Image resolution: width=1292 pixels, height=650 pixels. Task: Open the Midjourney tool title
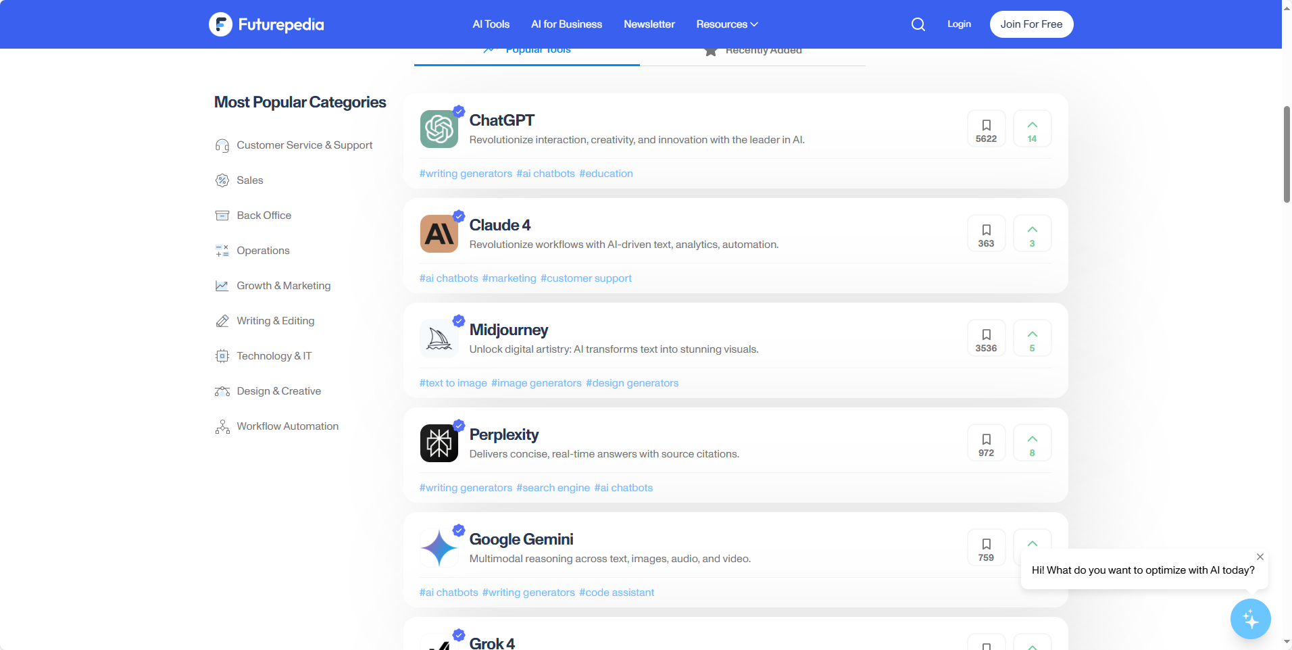pyautogui.click(x=509, y=330)
